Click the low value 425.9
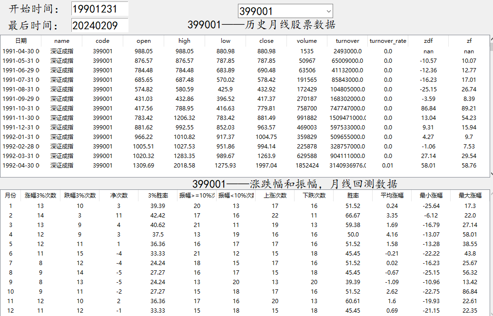The height and width of the screenshot is (316, 493). coord(226,89)
